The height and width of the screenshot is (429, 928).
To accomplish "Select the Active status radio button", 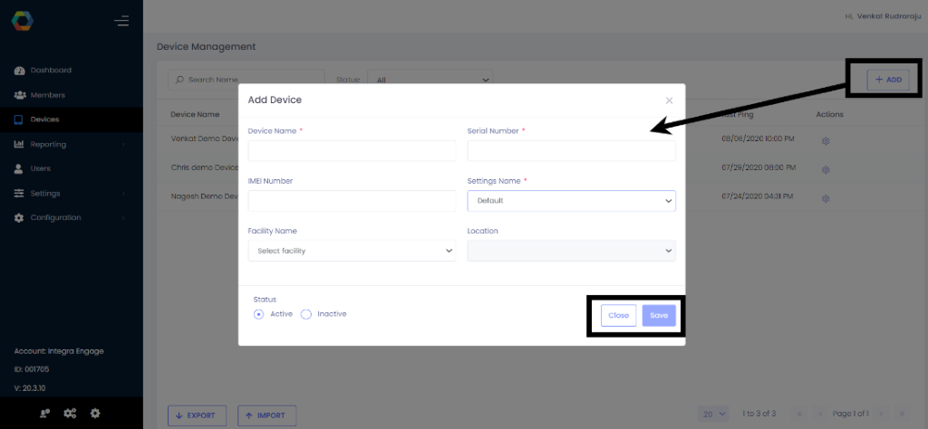I will (259, 314).
